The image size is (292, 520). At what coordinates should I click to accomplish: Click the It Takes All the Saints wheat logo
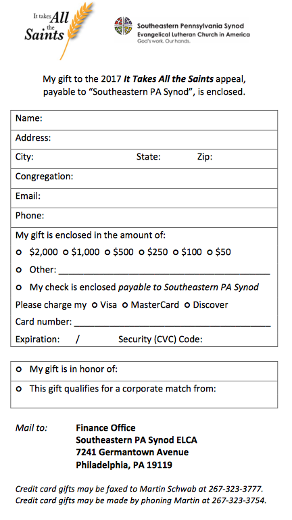tap(59, 30)
